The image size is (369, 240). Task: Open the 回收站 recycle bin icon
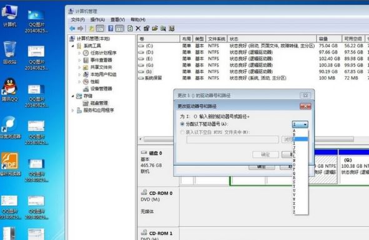(9, 52)
